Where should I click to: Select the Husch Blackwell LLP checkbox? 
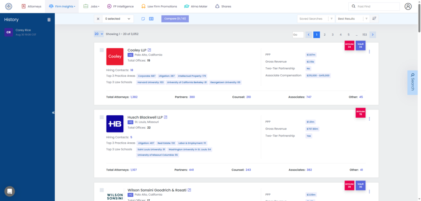(x=102, y=117)
